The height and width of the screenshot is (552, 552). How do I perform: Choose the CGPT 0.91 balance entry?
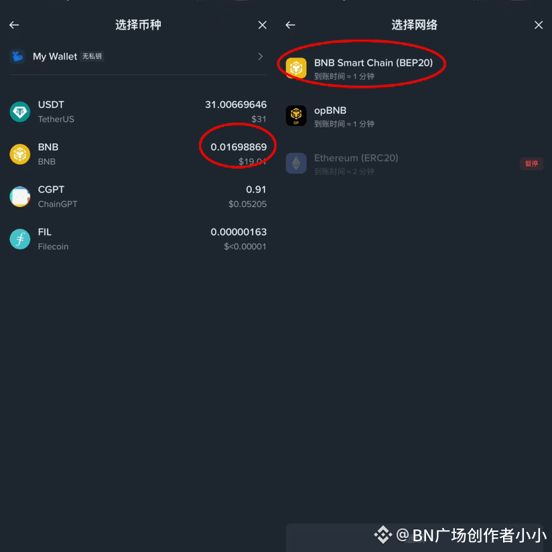coord(138,196)
